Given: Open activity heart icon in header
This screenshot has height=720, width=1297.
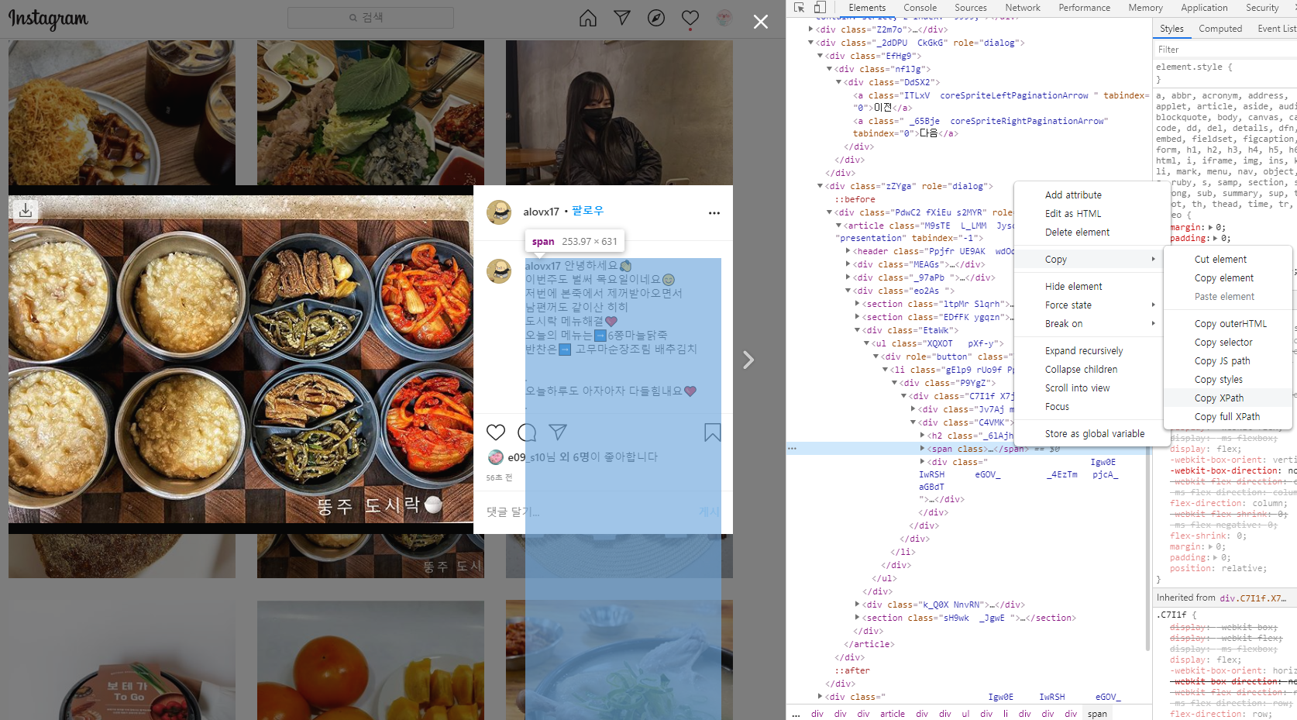Looking at the screenshot, I should pyautogui.click(x=690, y=18).
